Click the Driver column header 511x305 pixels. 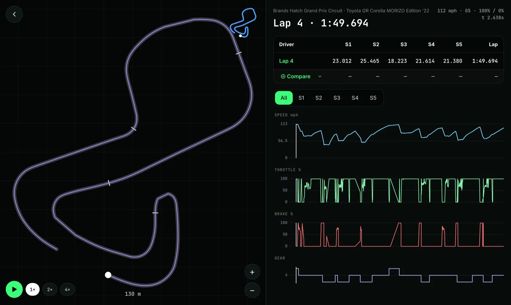tap(286, 44)
